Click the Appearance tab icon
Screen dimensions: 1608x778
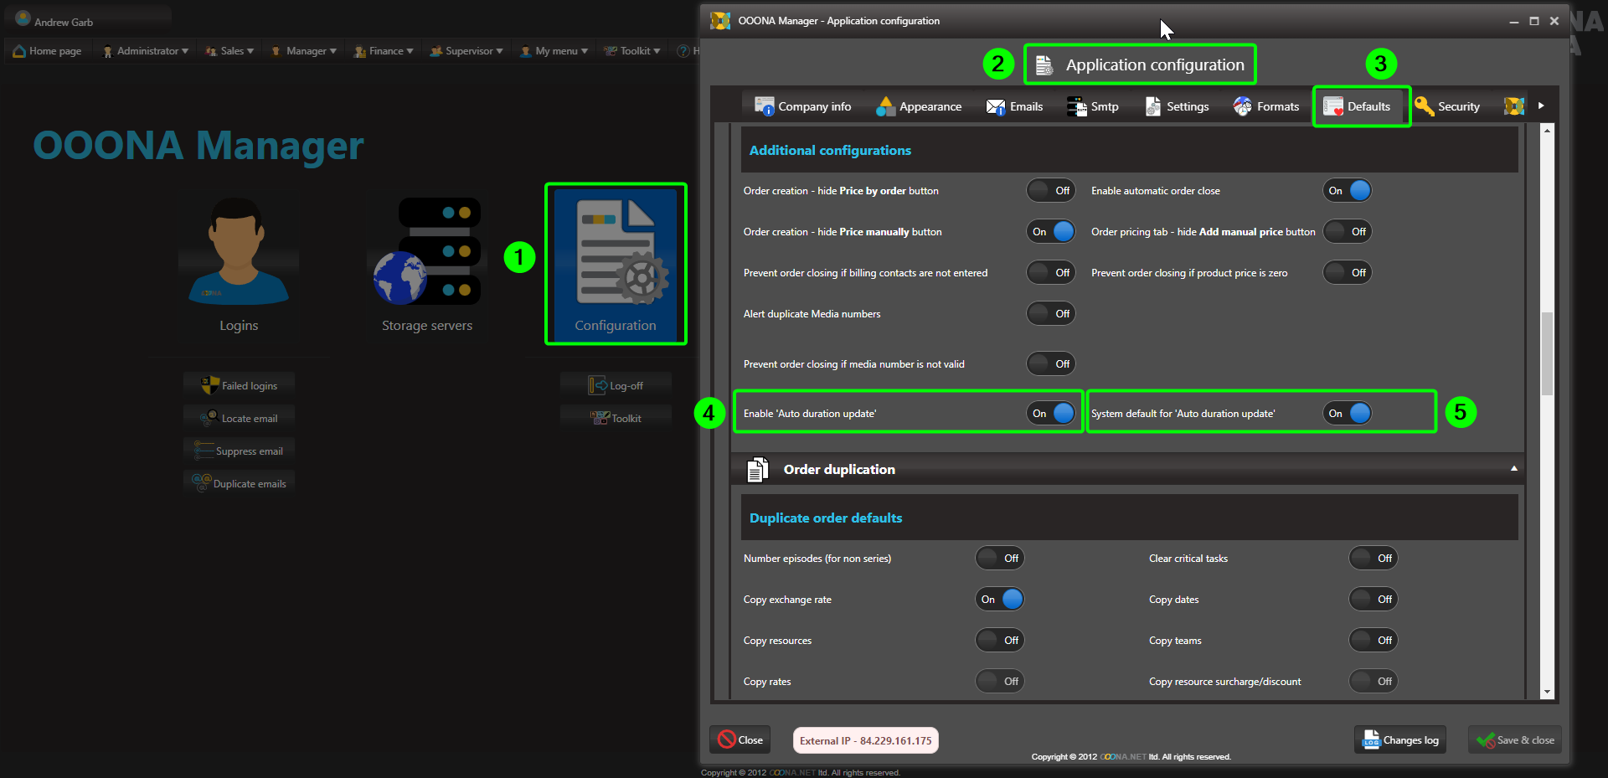[x=885, y=106]
